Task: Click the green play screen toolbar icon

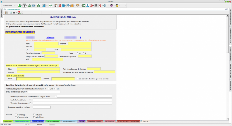Action: (84, 6)
